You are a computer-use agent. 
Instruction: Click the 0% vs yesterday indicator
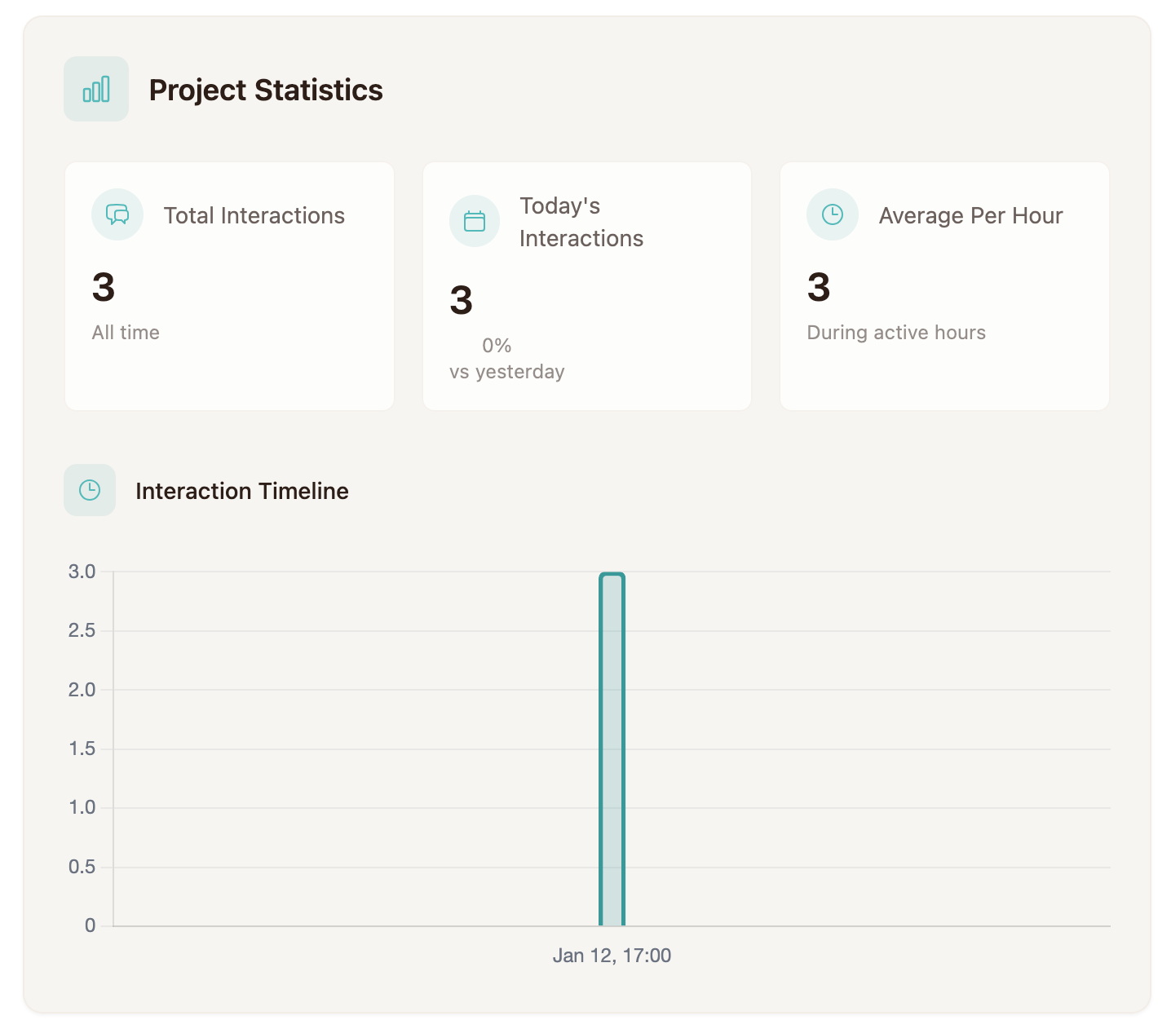(x=496, y=346)
